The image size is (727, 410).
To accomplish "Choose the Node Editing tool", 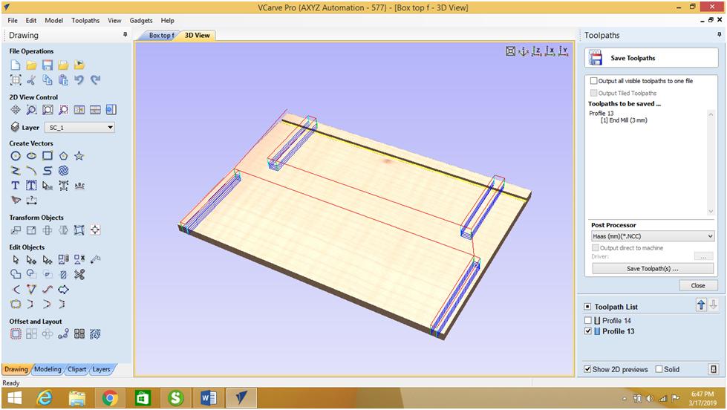I will tap(31, 260).
